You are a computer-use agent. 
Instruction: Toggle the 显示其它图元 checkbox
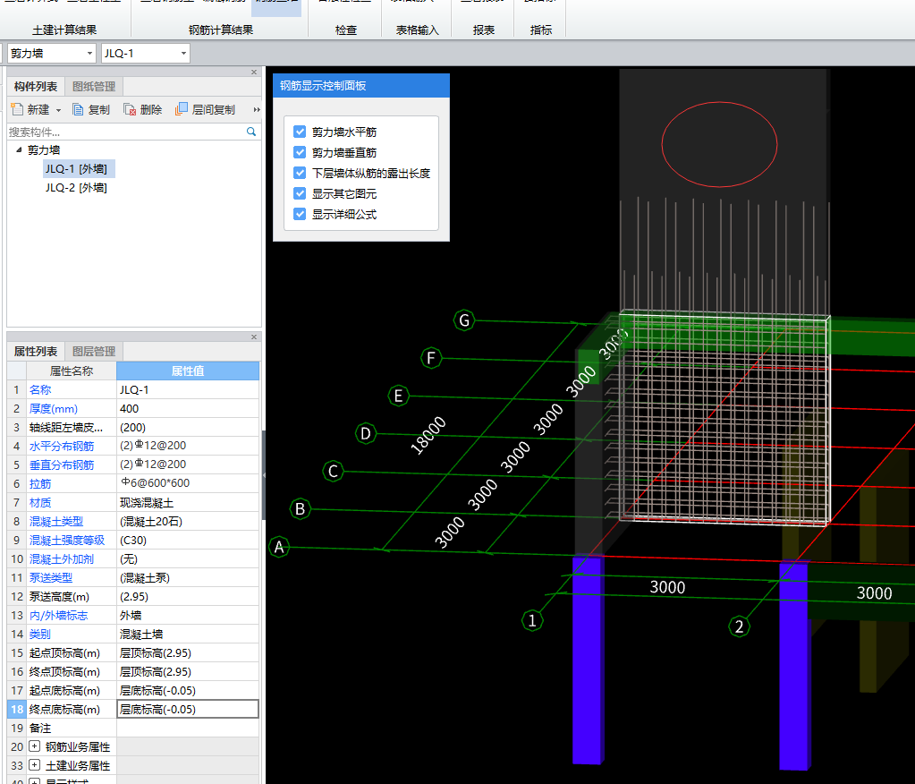click(300, 193)
